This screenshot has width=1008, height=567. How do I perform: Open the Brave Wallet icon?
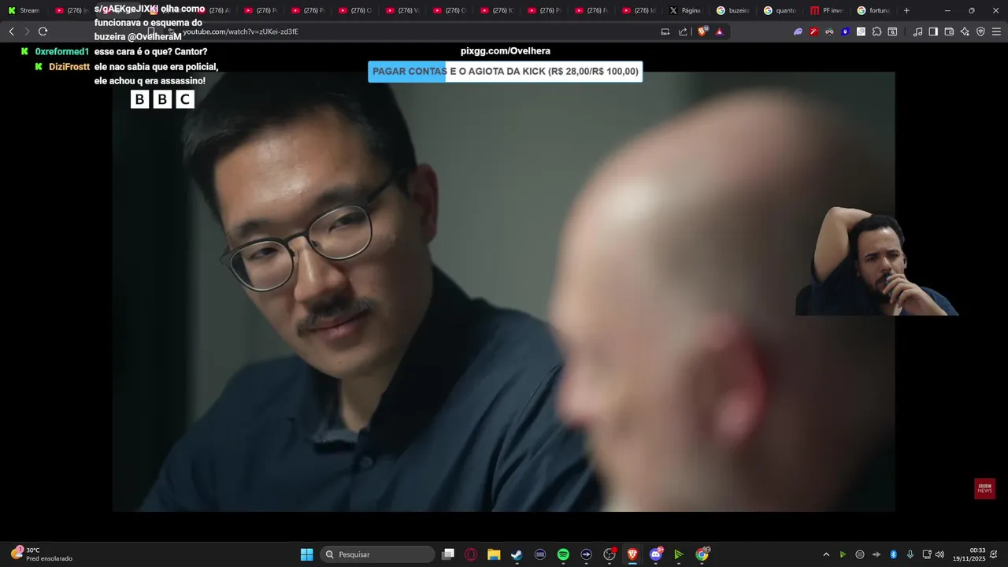tap(949, 31)
